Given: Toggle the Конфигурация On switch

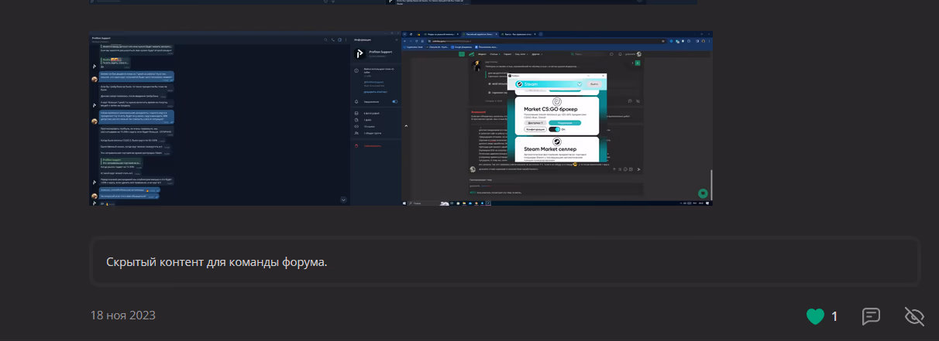Looking at the screenshot, I should tap(553, 129).
